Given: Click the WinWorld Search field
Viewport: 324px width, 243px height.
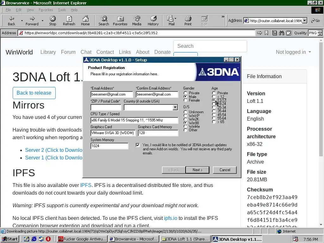Looking at the screenshot, I should 210,46.
